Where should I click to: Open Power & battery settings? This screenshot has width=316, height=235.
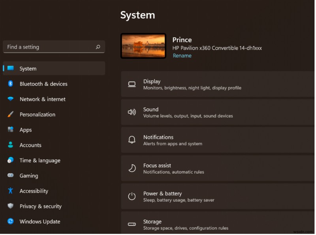click(217, 196)
